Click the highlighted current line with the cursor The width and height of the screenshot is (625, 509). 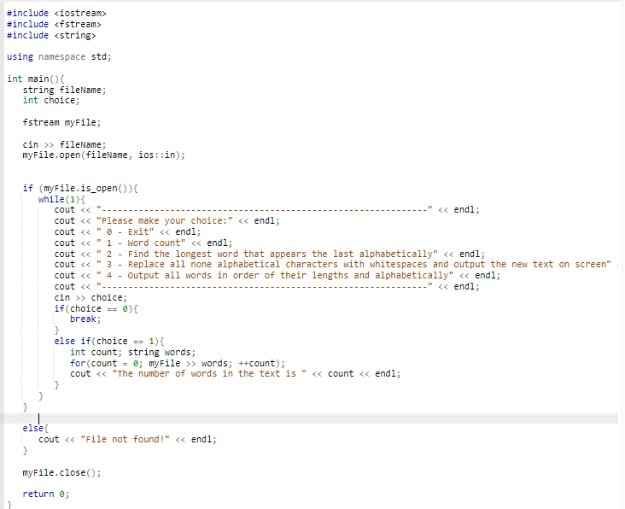pos(309,418)
